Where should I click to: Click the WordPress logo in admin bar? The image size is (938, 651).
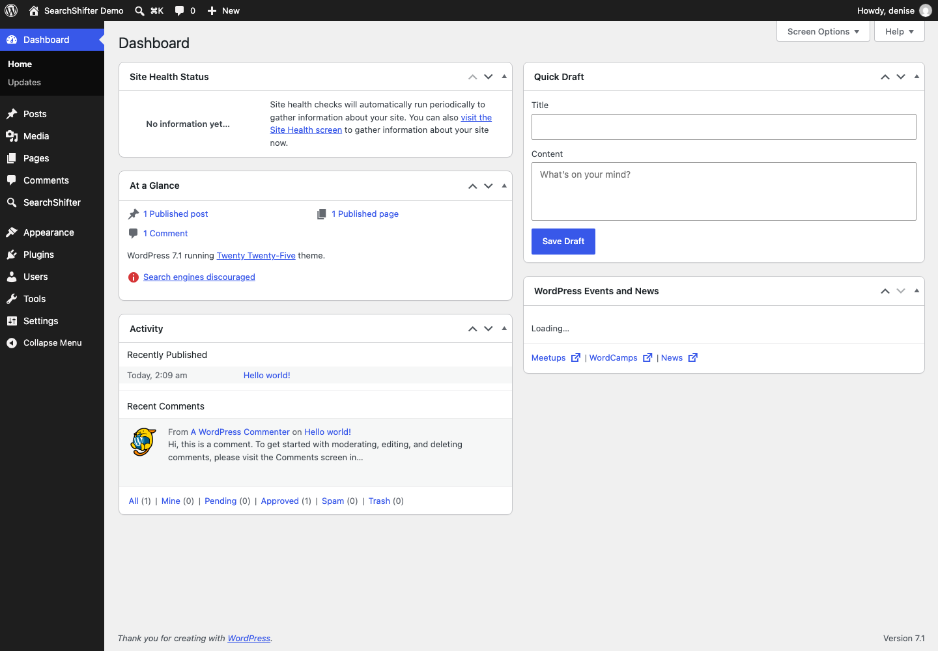pyautogui.click(x=11, y=10)
